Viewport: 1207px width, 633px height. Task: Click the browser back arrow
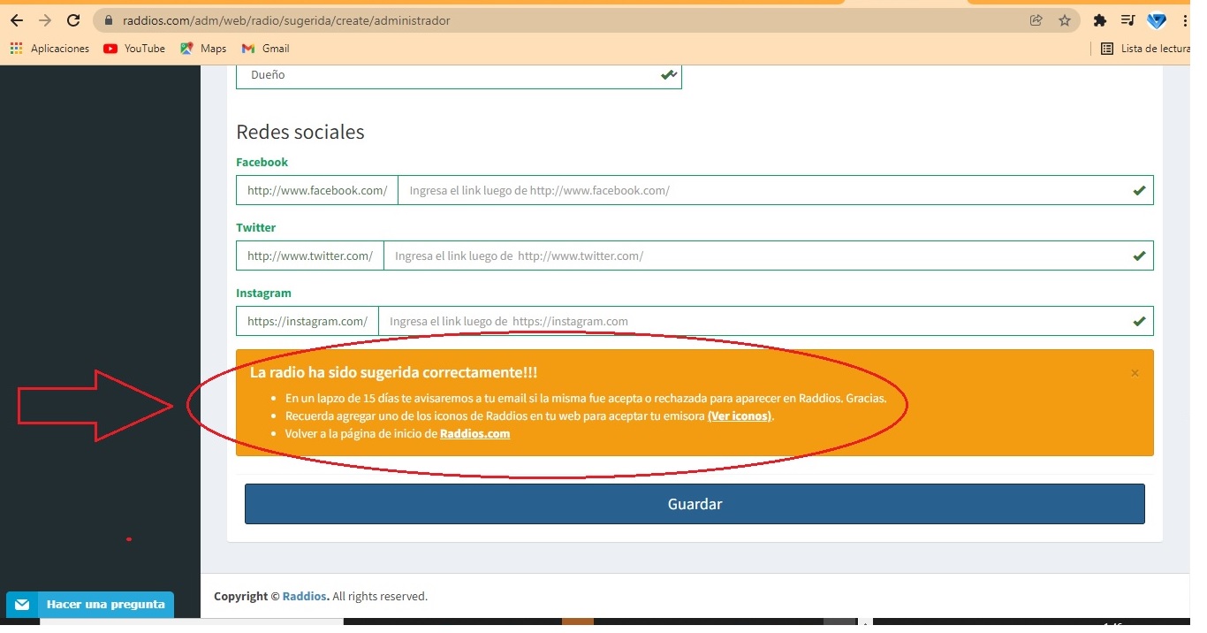tap(16, 20)
